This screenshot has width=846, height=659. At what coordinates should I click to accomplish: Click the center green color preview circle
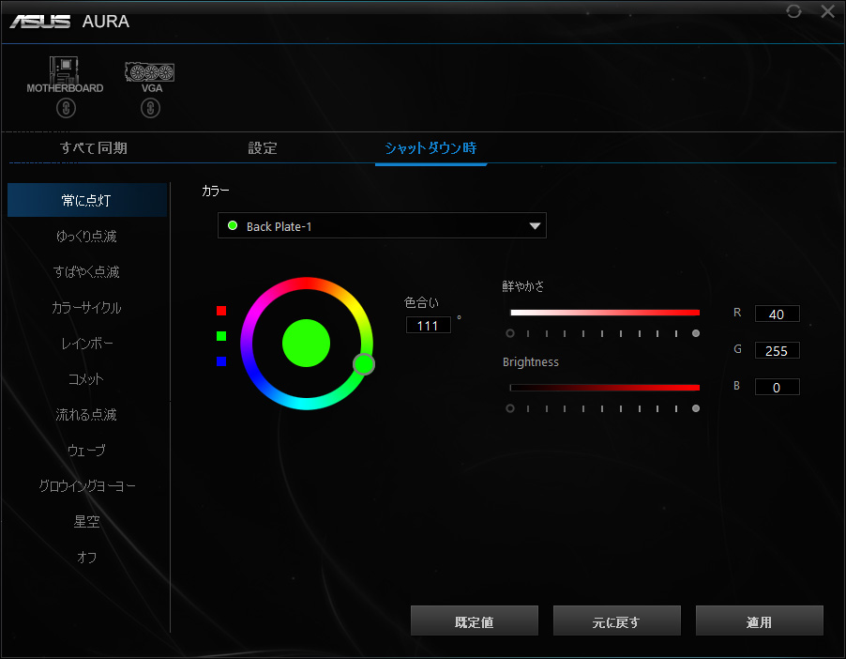pyautogui.click(x=306, y=343)
